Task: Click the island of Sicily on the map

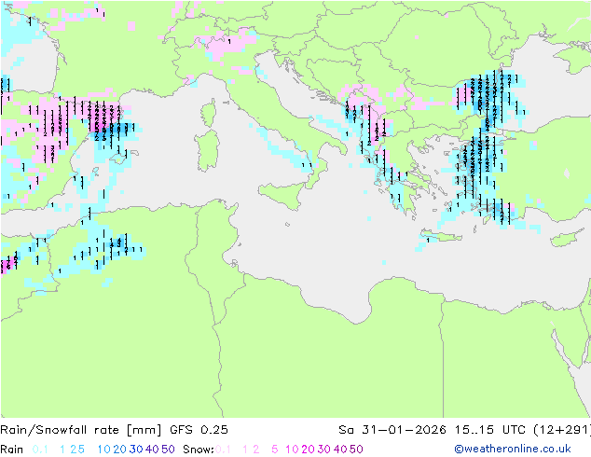Action: (x=282, y=194)
